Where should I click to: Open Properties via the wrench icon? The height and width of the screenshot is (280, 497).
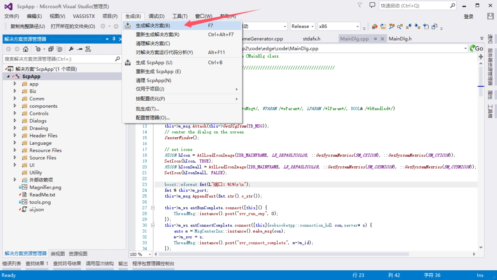(x=71, y=49)
